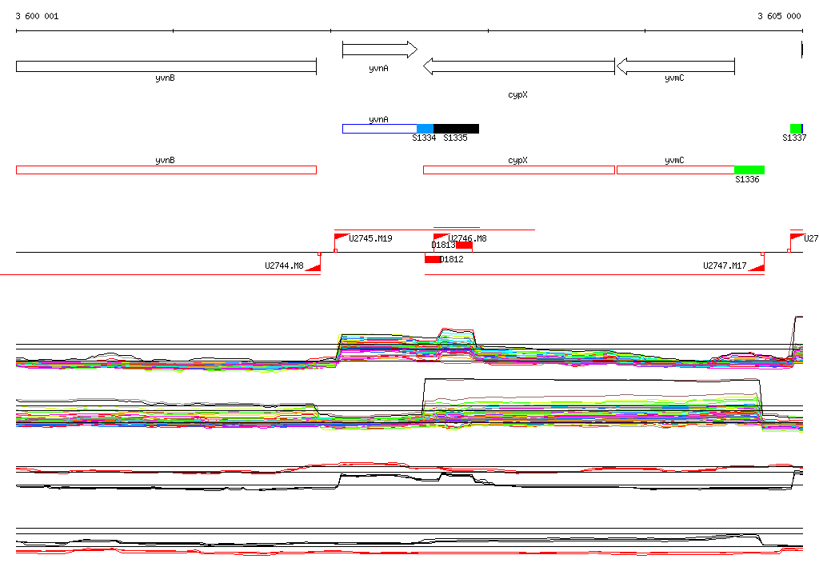Click the U2746.M8 red promoter flag
The width and height of the screenshot is (819, 571).
tap(441, 238)
